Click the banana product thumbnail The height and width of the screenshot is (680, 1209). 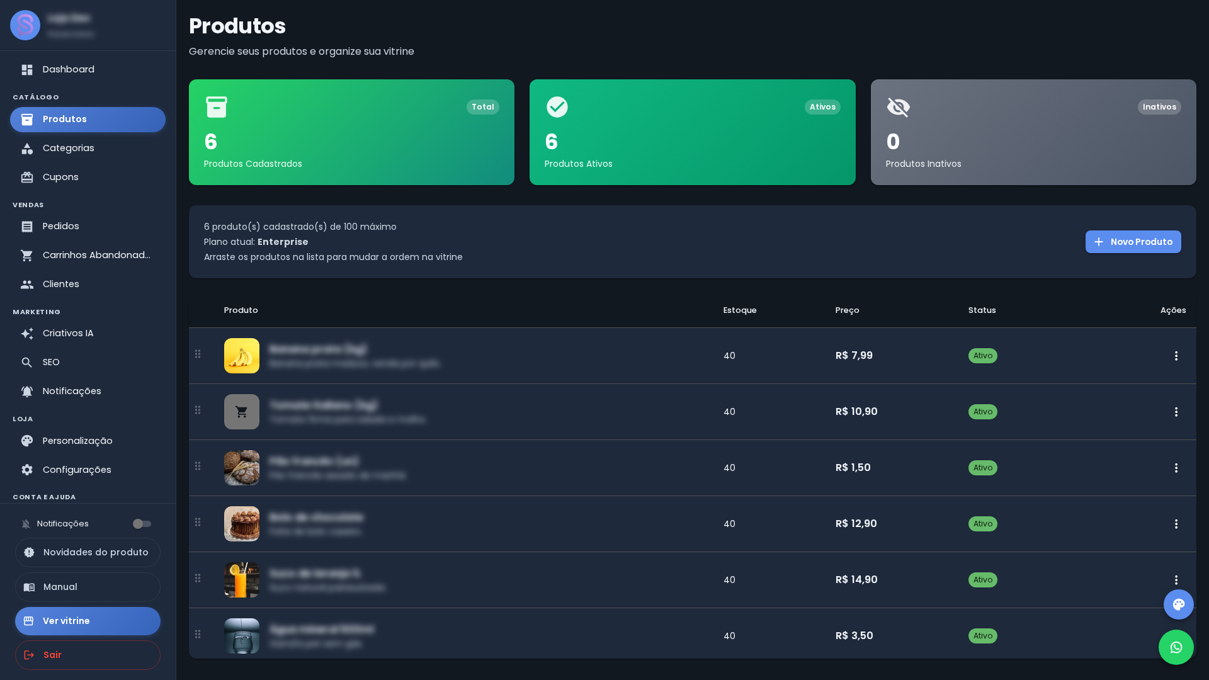242,356
